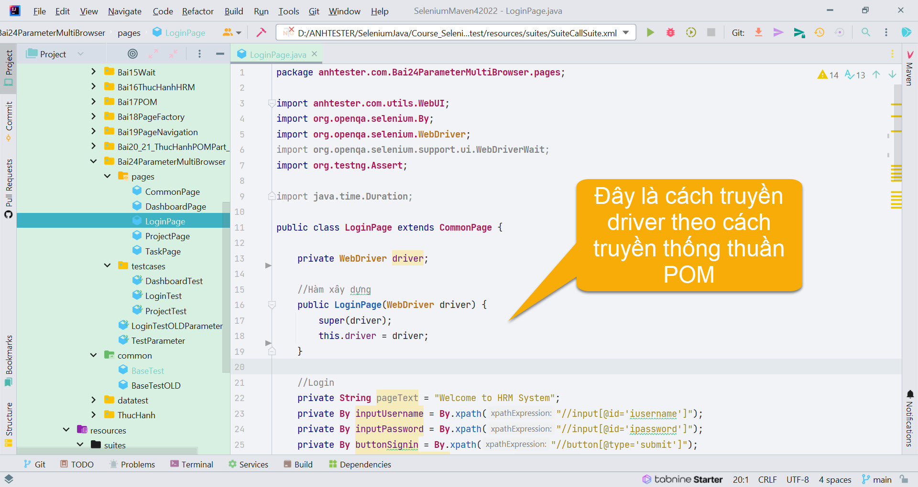Open the Project view mode dropdown

pyautogui.click(x=80, y=54)
